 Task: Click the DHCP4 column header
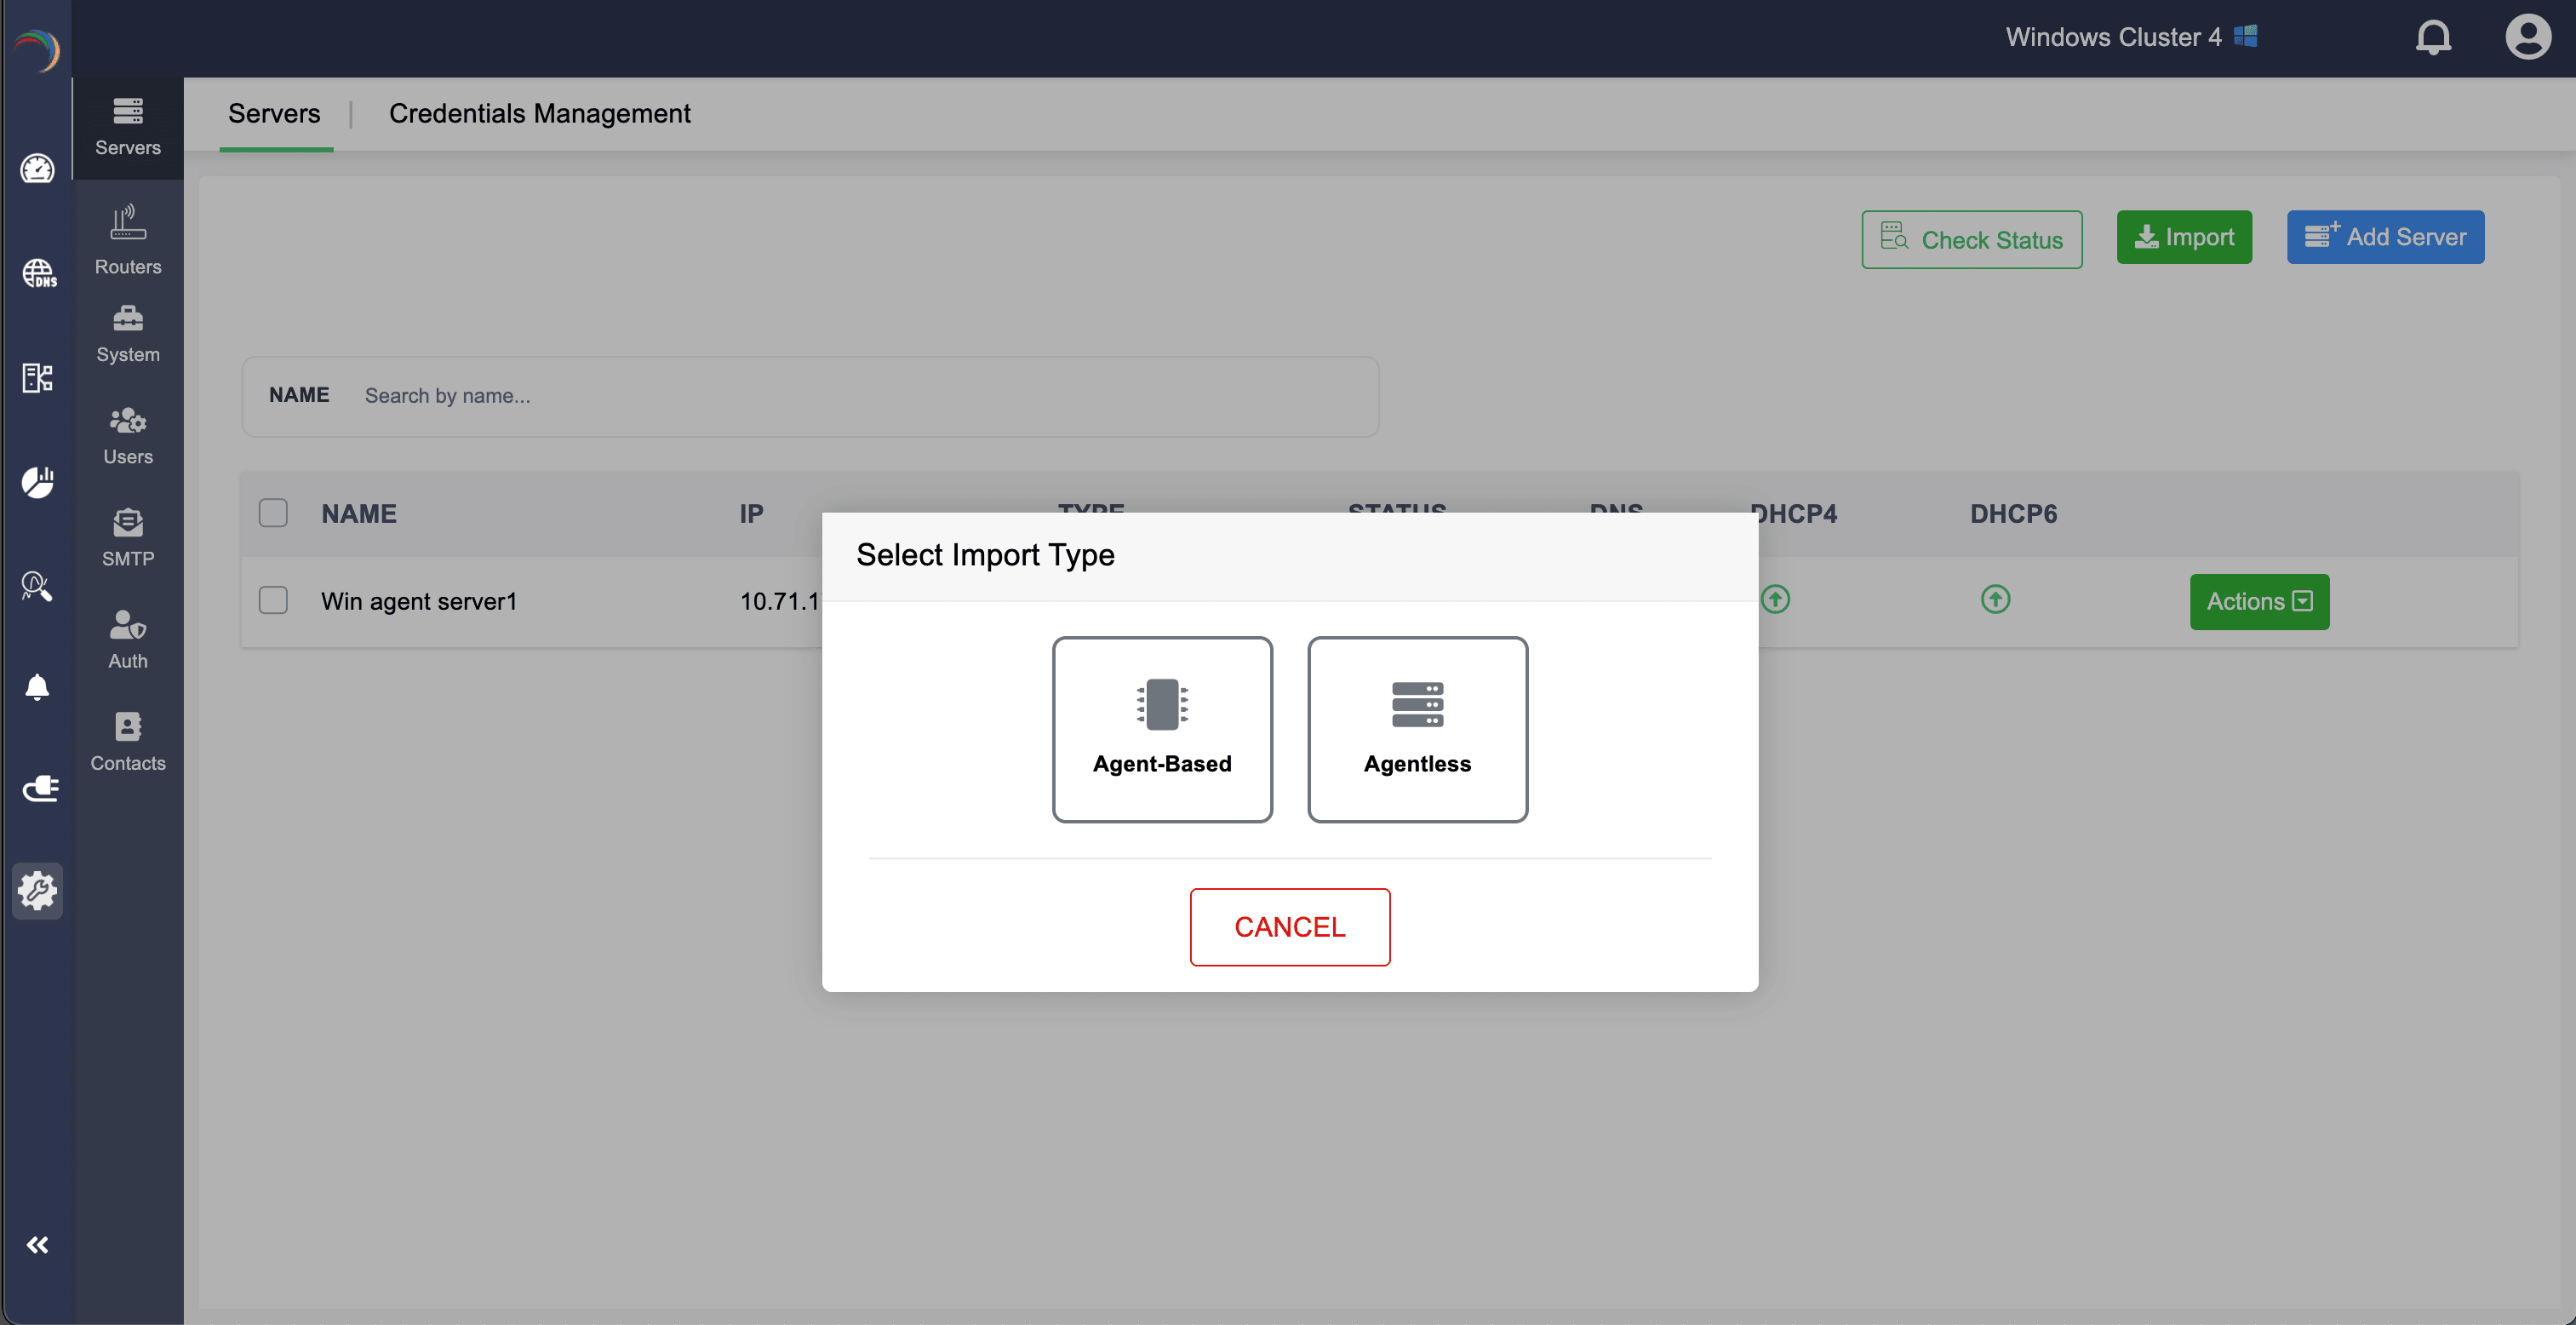tap(1794, 514)
